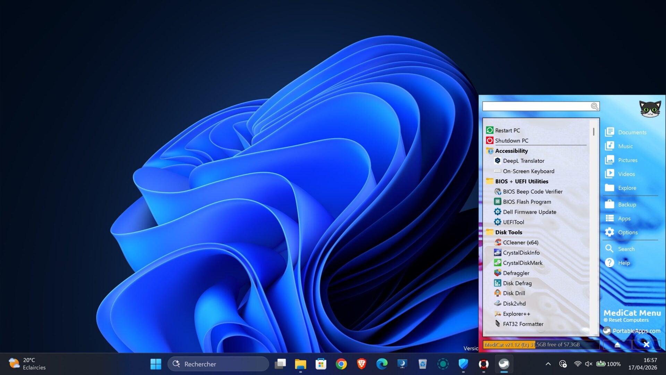The height and width of the screenshot is (375, 666).
Task: Open CrystalDiskInfo in the app list
Action: tap(521, 252)
